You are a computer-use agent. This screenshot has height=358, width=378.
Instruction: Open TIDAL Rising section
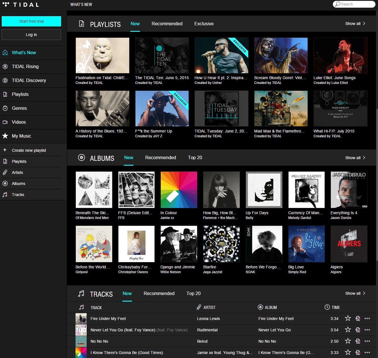coord(33,66)
